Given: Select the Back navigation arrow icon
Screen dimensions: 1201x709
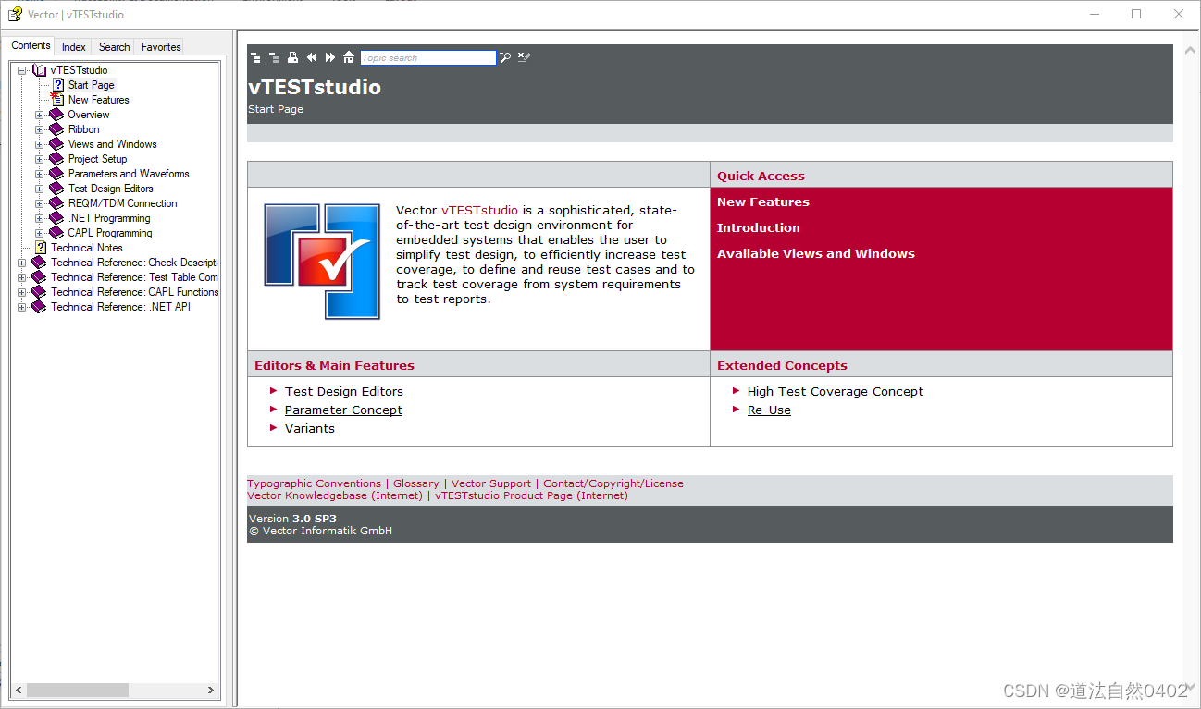Looking at the screenshot, I should click(313, 57).
